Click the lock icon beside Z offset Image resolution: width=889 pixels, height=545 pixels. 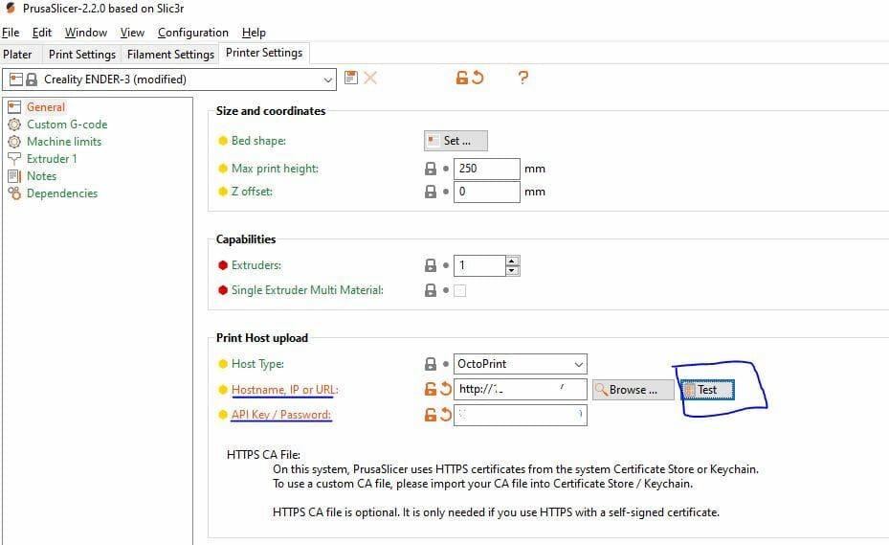431,192
